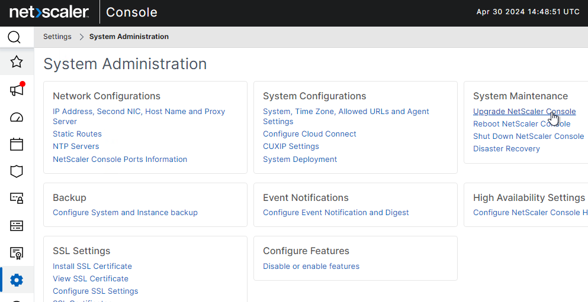Open Configure Cloud Connect
This screenshot has width=588, height=302.
[310, 134]
